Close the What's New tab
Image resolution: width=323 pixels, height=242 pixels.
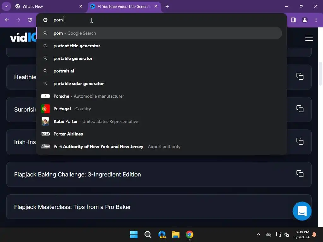[x=81, y=6]
